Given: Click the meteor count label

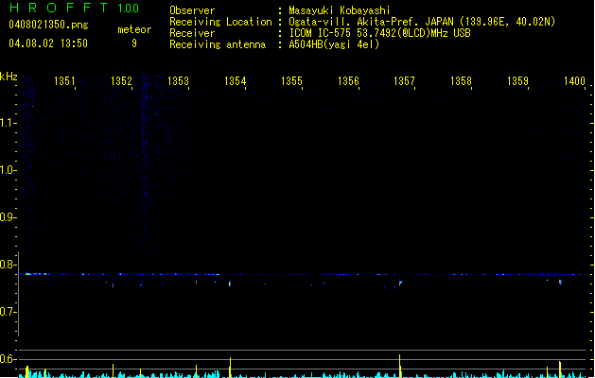Looking at the screenshot, I should pos(134,29).
